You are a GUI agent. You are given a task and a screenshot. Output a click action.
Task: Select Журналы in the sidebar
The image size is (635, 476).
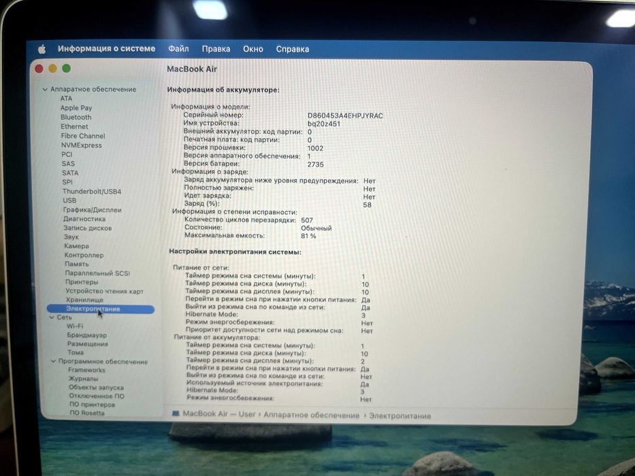pos(83,379)
